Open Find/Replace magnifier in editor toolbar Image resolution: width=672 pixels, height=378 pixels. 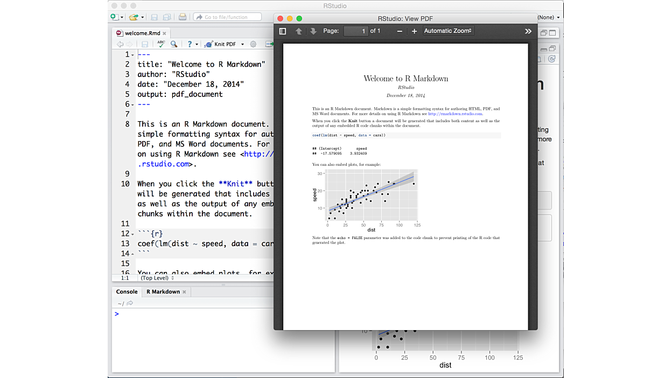[174, 44]
